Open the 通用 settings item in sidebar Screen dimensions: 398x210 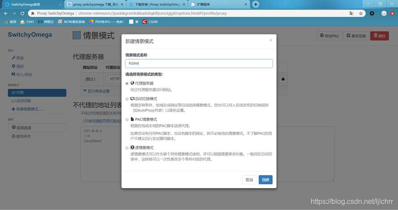17,66
